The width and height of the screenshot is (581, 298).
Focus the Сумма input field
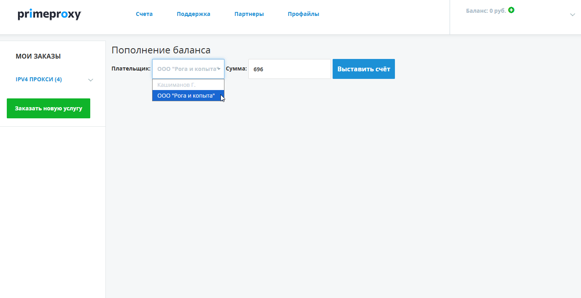point(290,69)
